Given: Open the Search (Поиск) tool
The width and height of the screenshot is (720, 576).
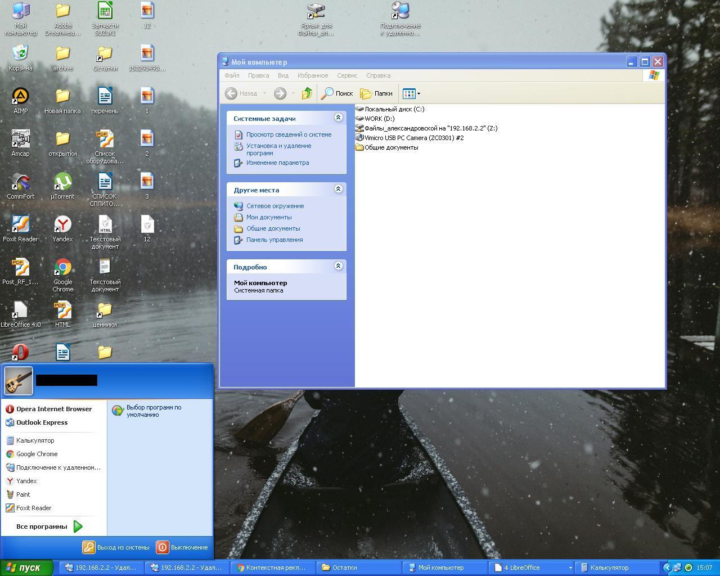Looking at the screenshot, I should 337,93.
